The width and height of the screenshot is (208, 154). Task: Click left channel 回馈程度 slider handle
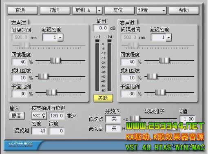(x=55, y=60)
